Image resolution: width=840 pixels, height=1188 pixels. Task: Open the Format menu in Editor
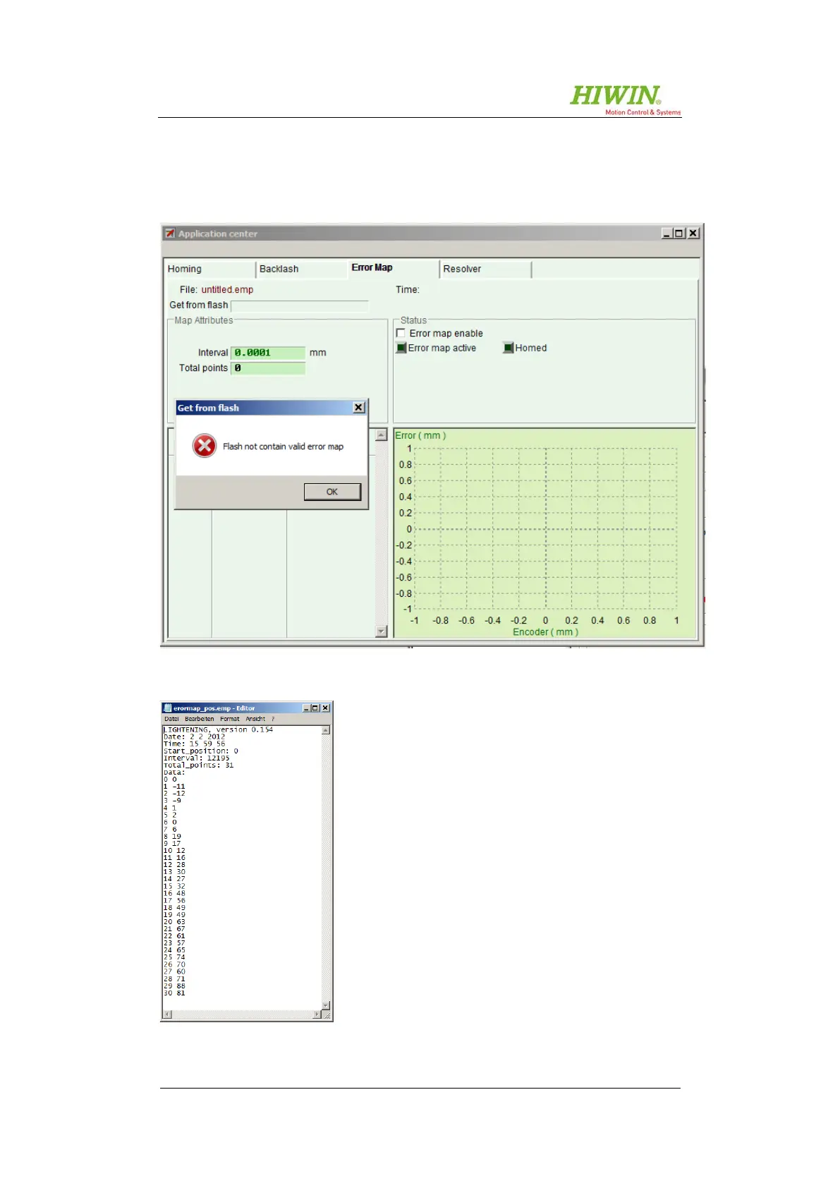point(230,719)
